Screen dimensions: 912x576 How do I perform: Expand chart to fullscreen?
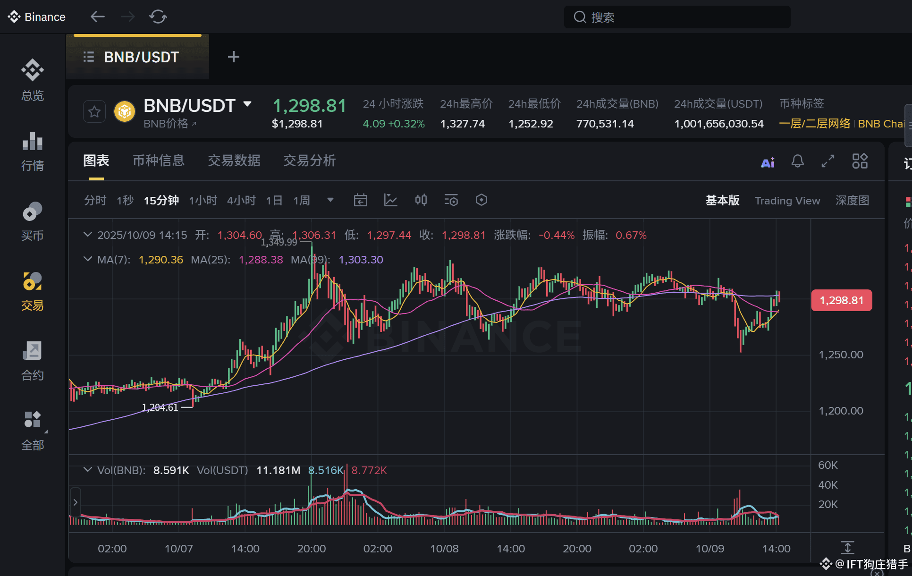(x=828, y=161)
